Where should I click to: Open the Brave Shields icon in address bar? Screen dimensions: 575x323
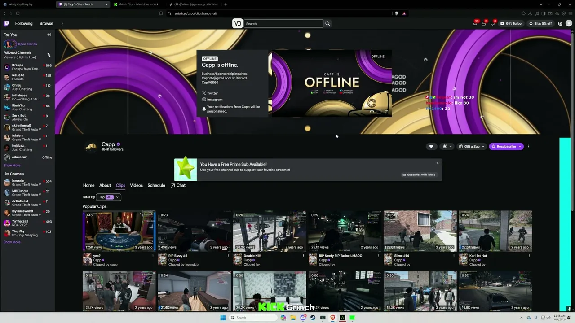pyautogui.click(x=396, y=13)
